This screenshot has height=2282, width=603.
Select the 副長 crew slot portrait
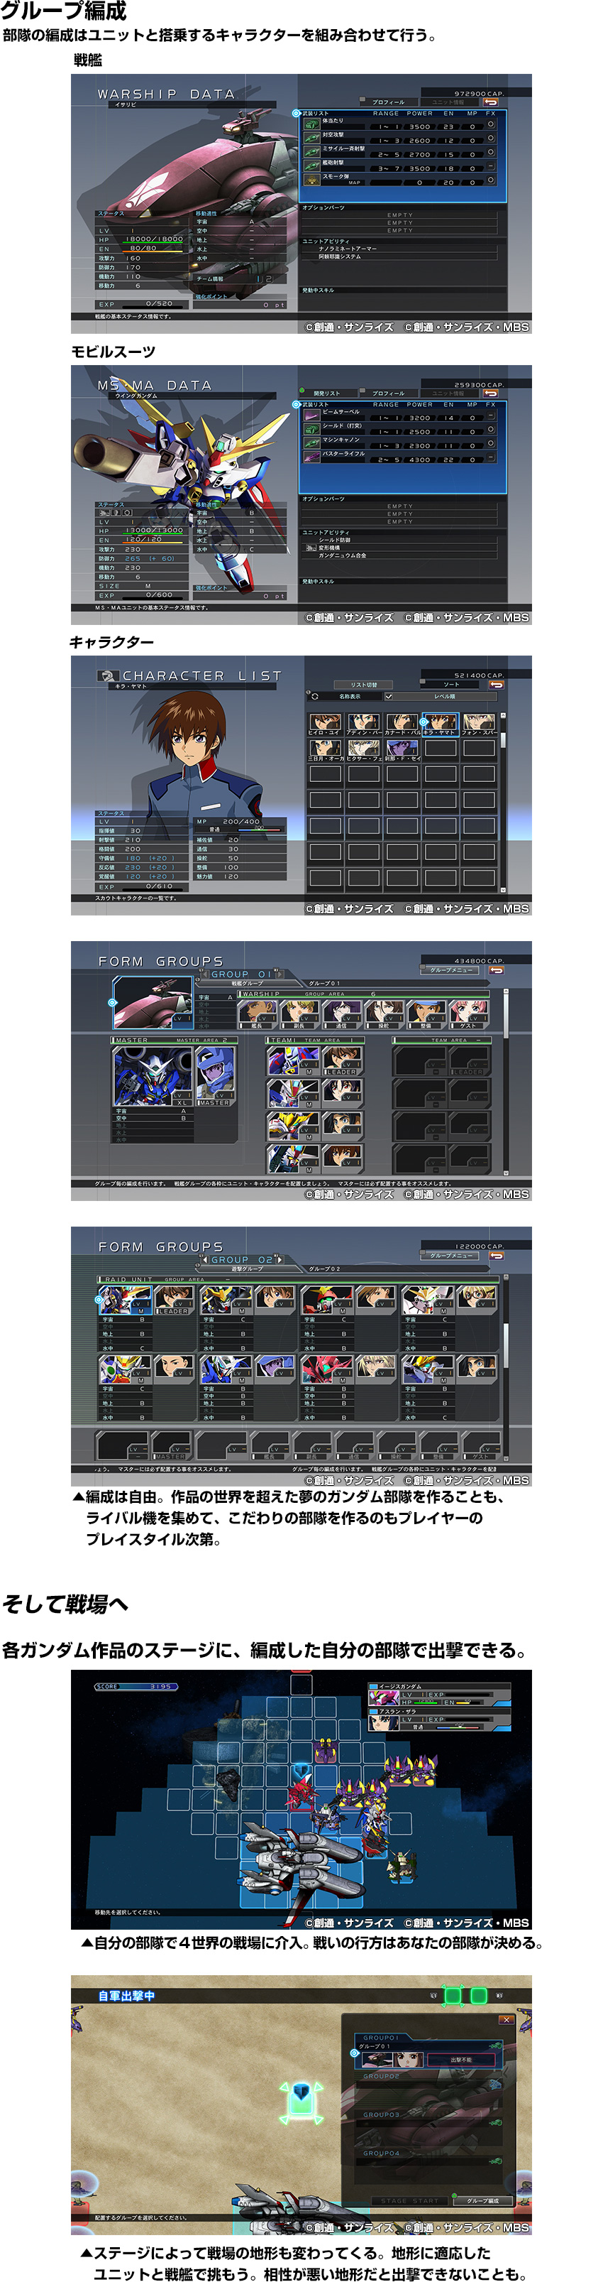pyautogui.click(x=299, y=1014)
